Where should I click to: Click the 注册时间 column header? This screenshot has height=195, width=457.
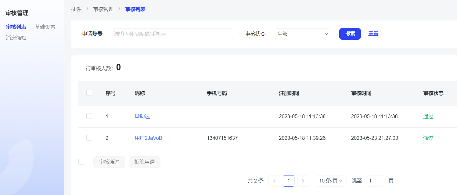(x=289, y=93)
